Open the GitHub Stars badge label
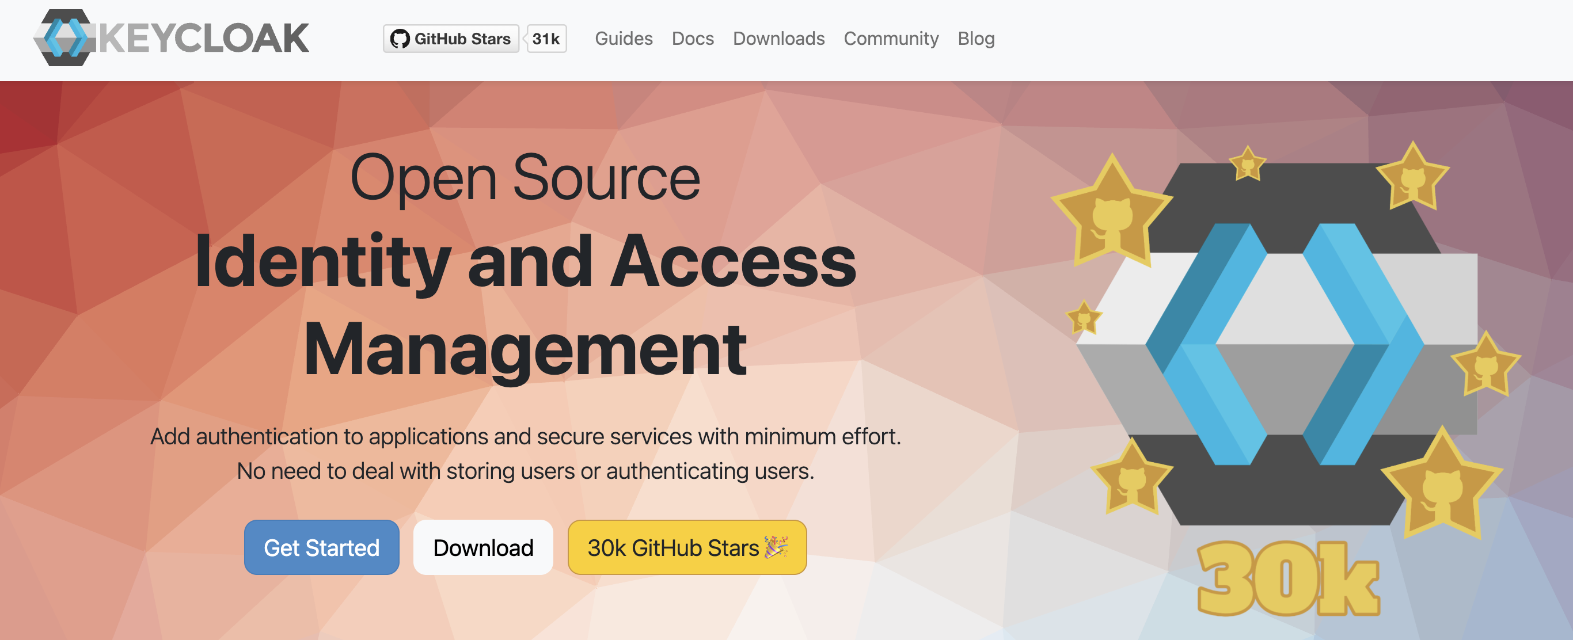 tap(462, 39)
